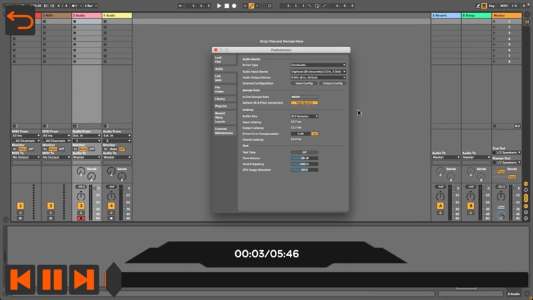
Task: Toggle the Test Tone Off button
Action: pos(304,152)
